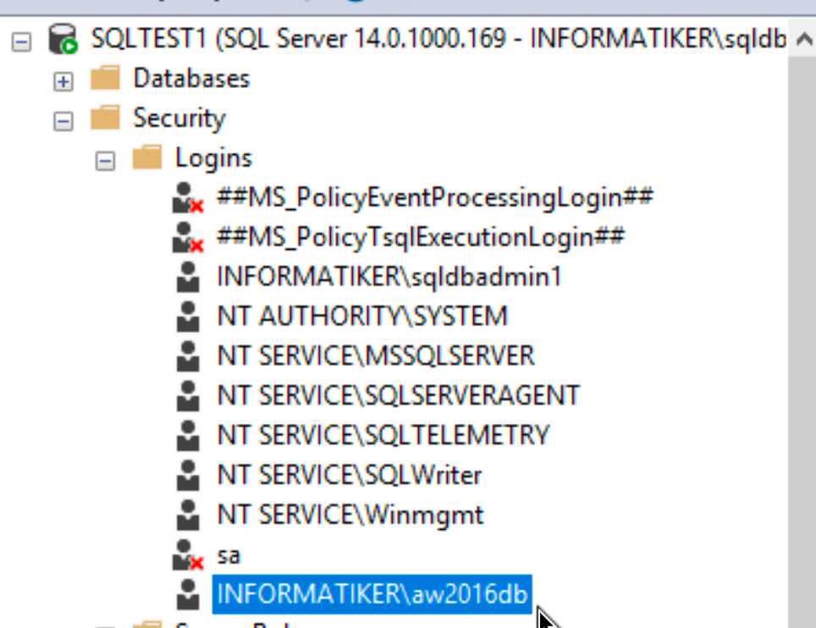
Task: Click the NT SERVICE\SQLTELEMETRY login icon
Action: 188,436
